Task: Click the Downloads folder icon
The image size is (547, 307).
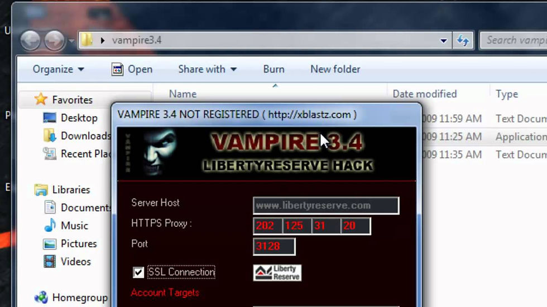Action: 50,135
